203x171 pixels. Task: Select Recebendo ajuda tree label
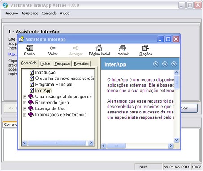coord(52,103)
